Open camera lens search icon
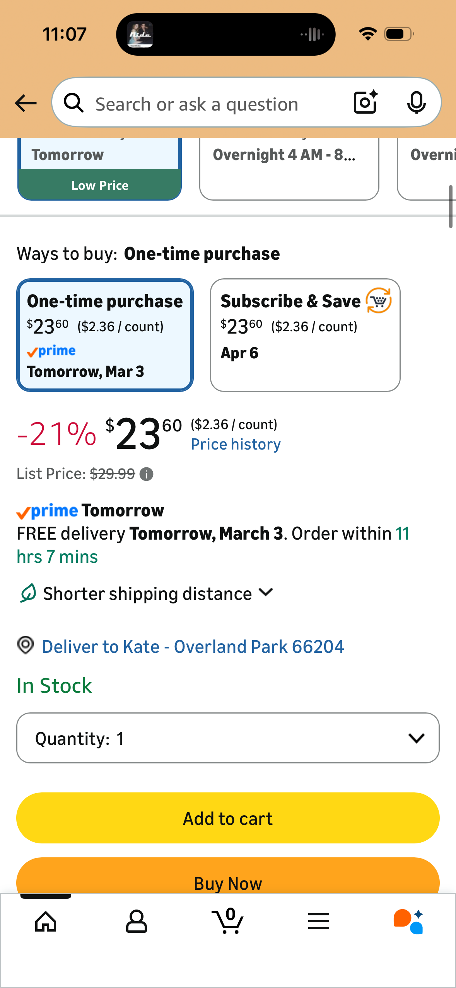 point(365,102)
